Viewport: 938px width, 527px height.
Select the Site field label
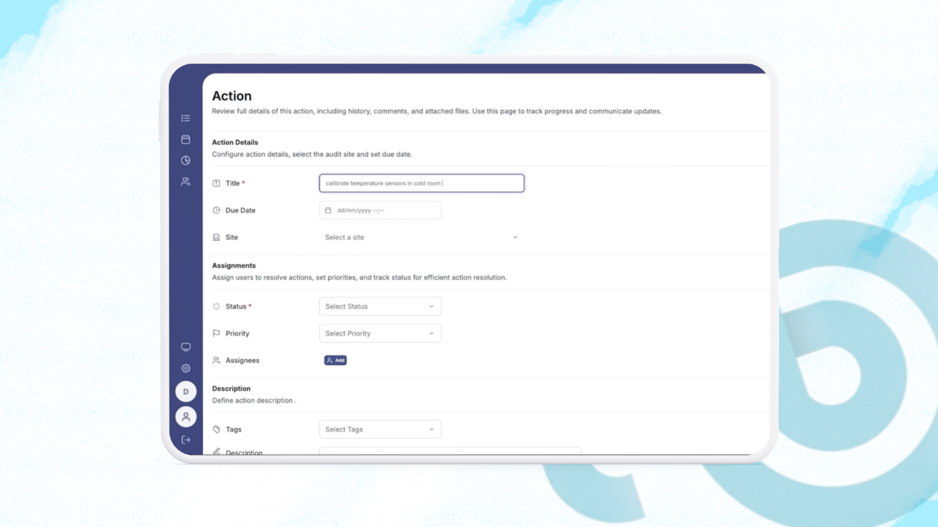click(x=232, y=237)
